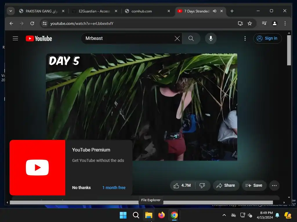
Task: Search with your voice microphone
Action: click(x=211, y=38)
